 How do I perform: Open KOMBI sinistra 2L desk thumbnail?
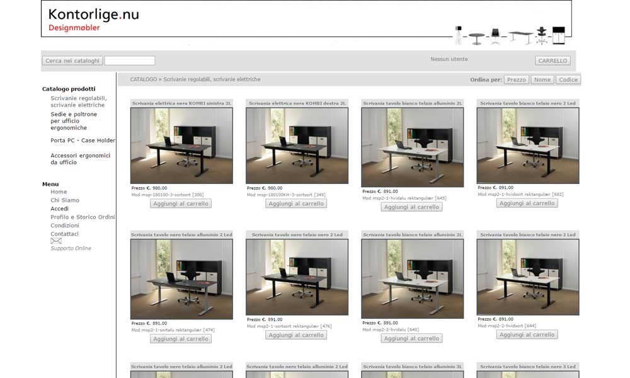[181, 146]
